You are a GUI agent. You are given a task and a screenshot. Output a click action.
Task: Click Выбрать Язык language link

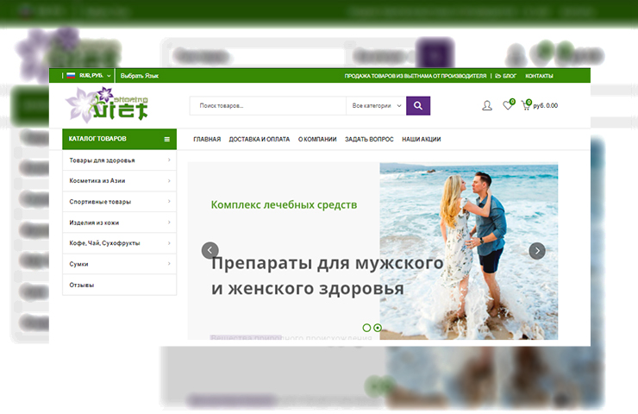(x=140, y=76)
